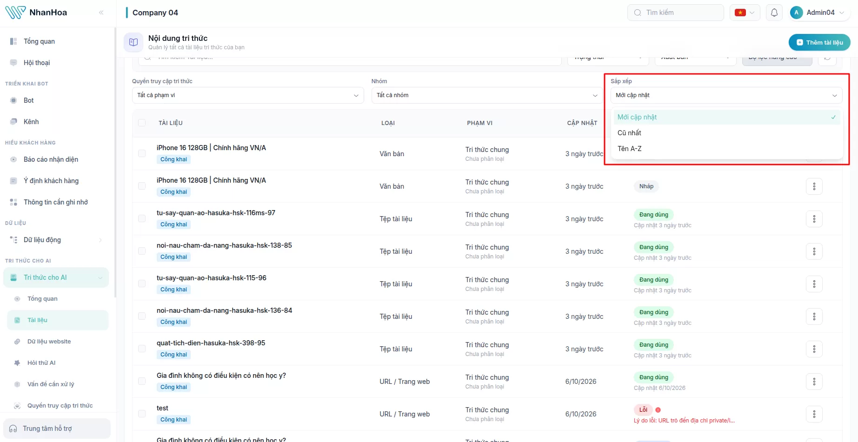This screenshot has width=858, height=442.
Task: Open Trung tâm hỗ trợ support center
Action: 57,429
